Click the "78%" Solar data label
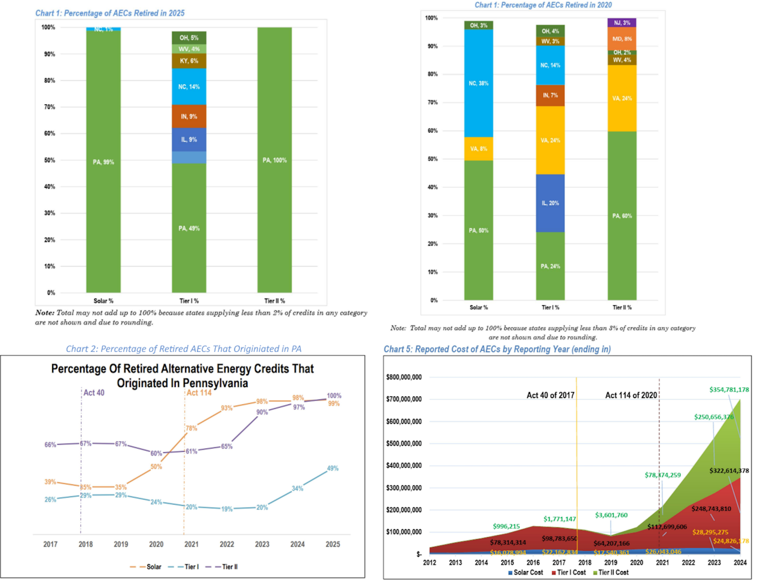Screen dimensions: 763x586 191,428
